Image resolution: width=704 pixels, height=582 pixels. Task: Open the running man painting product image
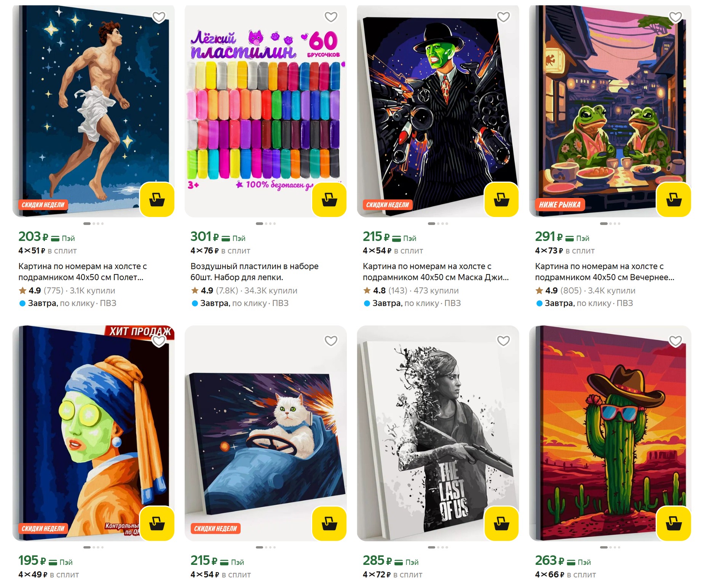click(93, 111)
